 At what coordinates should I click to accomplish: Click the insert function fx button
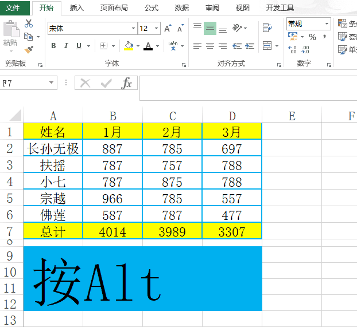coord(127,83)
